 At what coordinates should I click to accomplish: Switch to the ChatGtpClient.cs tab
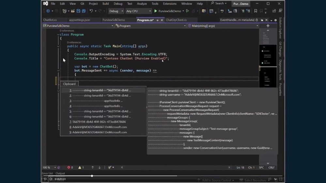pos(176,20)
